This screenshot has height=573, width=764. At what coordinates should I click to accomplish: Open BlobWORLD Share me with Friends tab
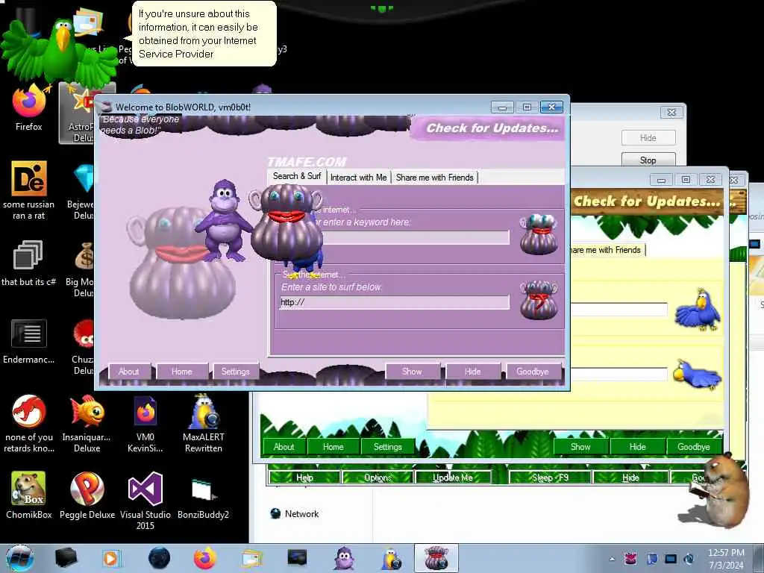[435, 178]
